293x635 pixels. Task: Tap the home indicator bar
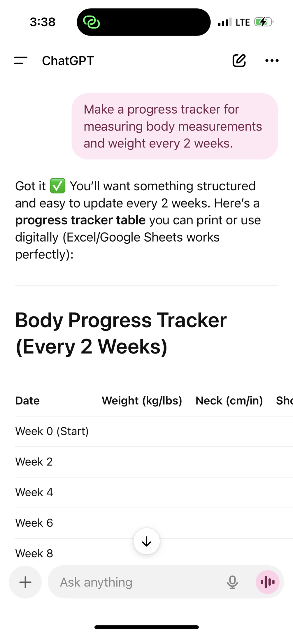click(147, 627)
